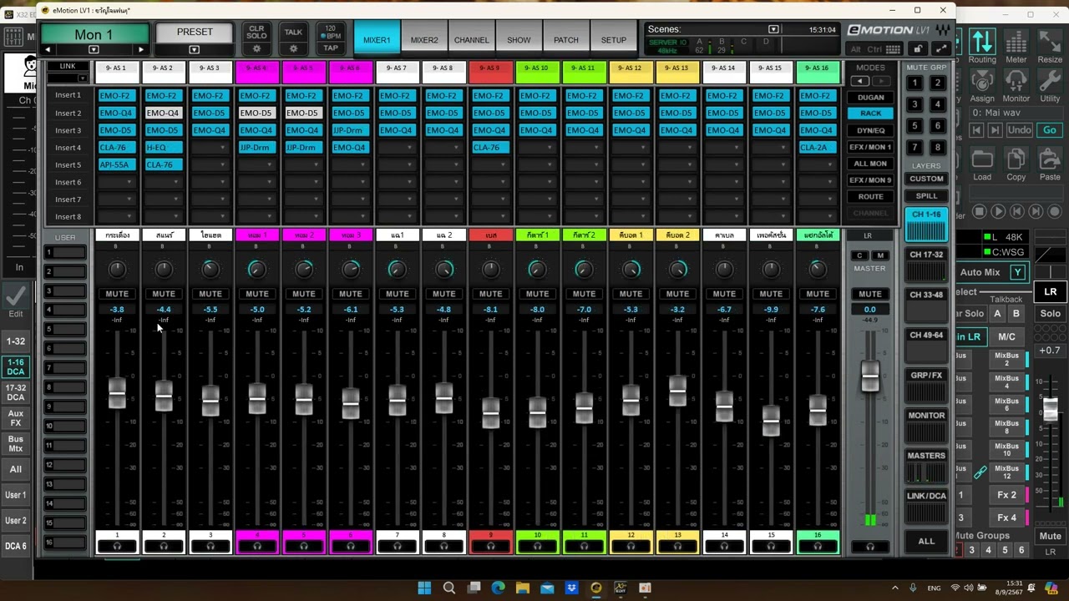Open Insert 6 plugin dropdown on channel 1
The width and height of the screenshot is (1069, 601).
point(117,182)
